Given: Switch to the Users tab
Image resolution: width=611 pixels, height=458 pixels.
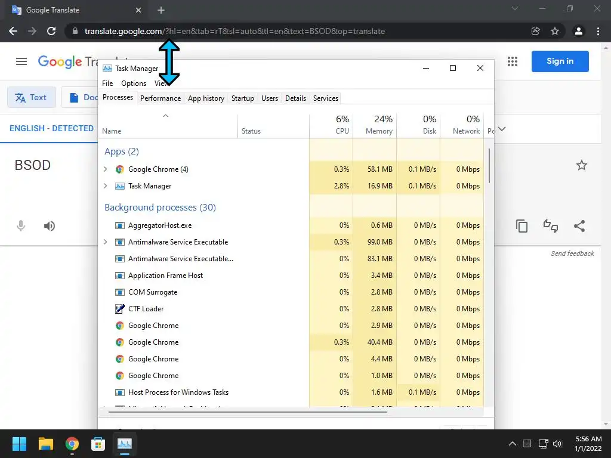Looking at the screenshot, I should click(x=270, y=98).
